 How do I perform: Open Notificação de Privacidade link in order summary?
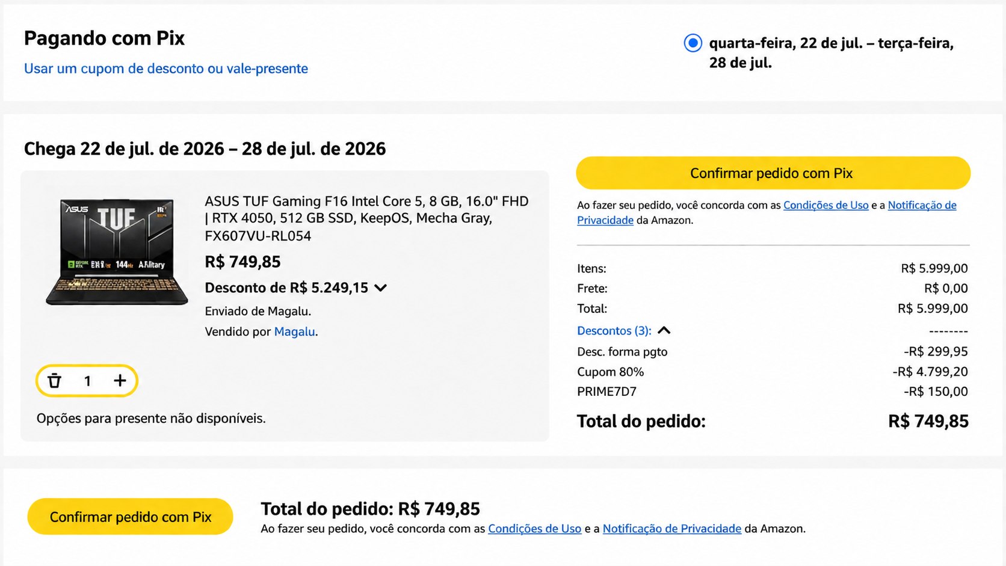[767, 212]
